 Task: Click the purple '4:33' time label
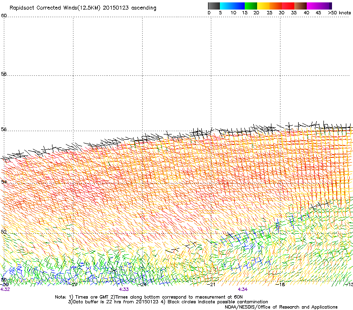coord(124,289)
